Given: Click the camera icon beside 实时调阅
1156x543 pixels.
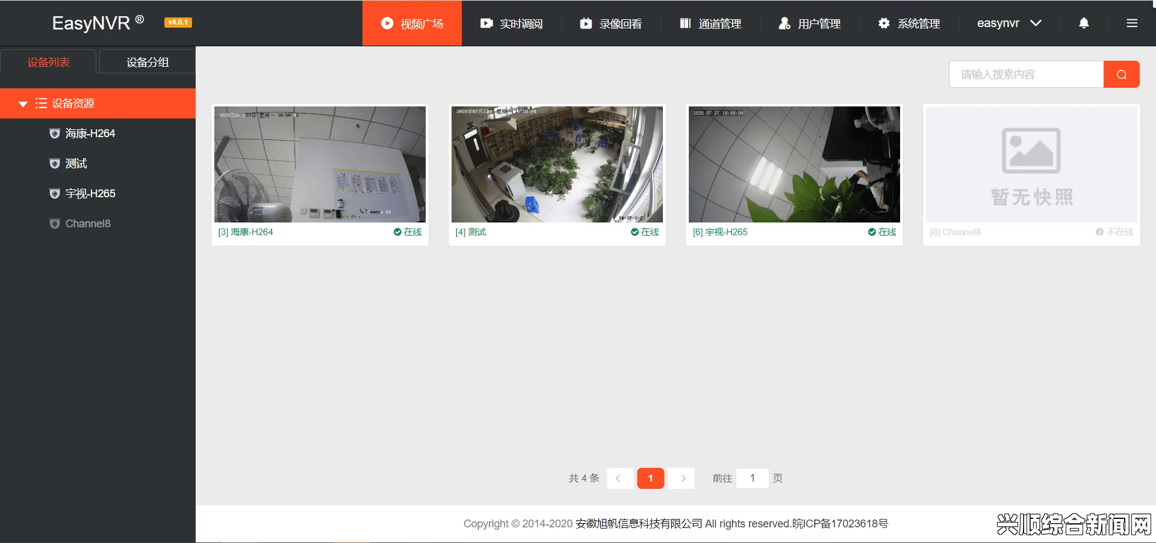Looking at the screenshot, I should coord(486,23).
